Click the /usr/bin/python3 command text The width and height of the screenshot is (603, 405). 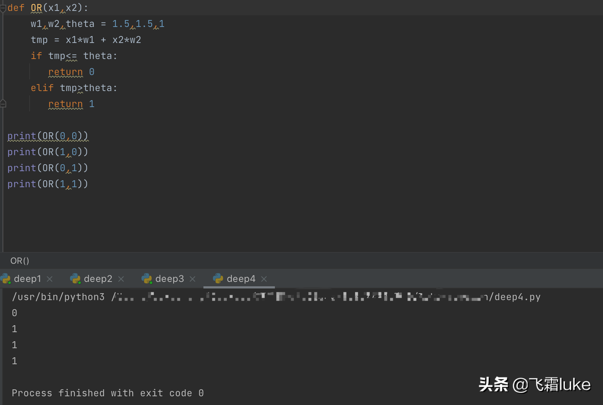58,297
